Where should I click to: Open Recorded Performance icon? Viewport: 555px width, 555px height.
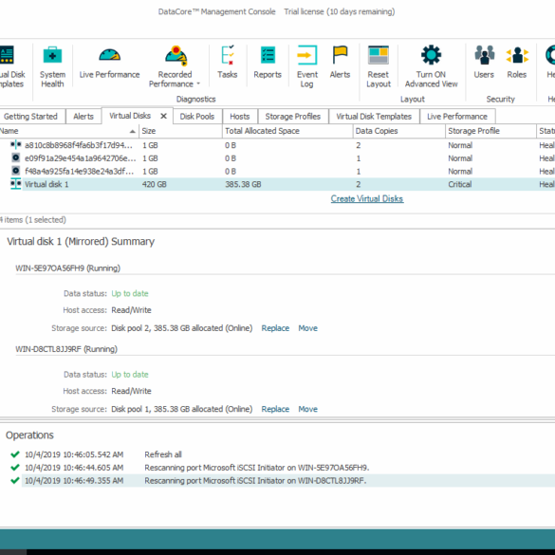pos(176,56)
